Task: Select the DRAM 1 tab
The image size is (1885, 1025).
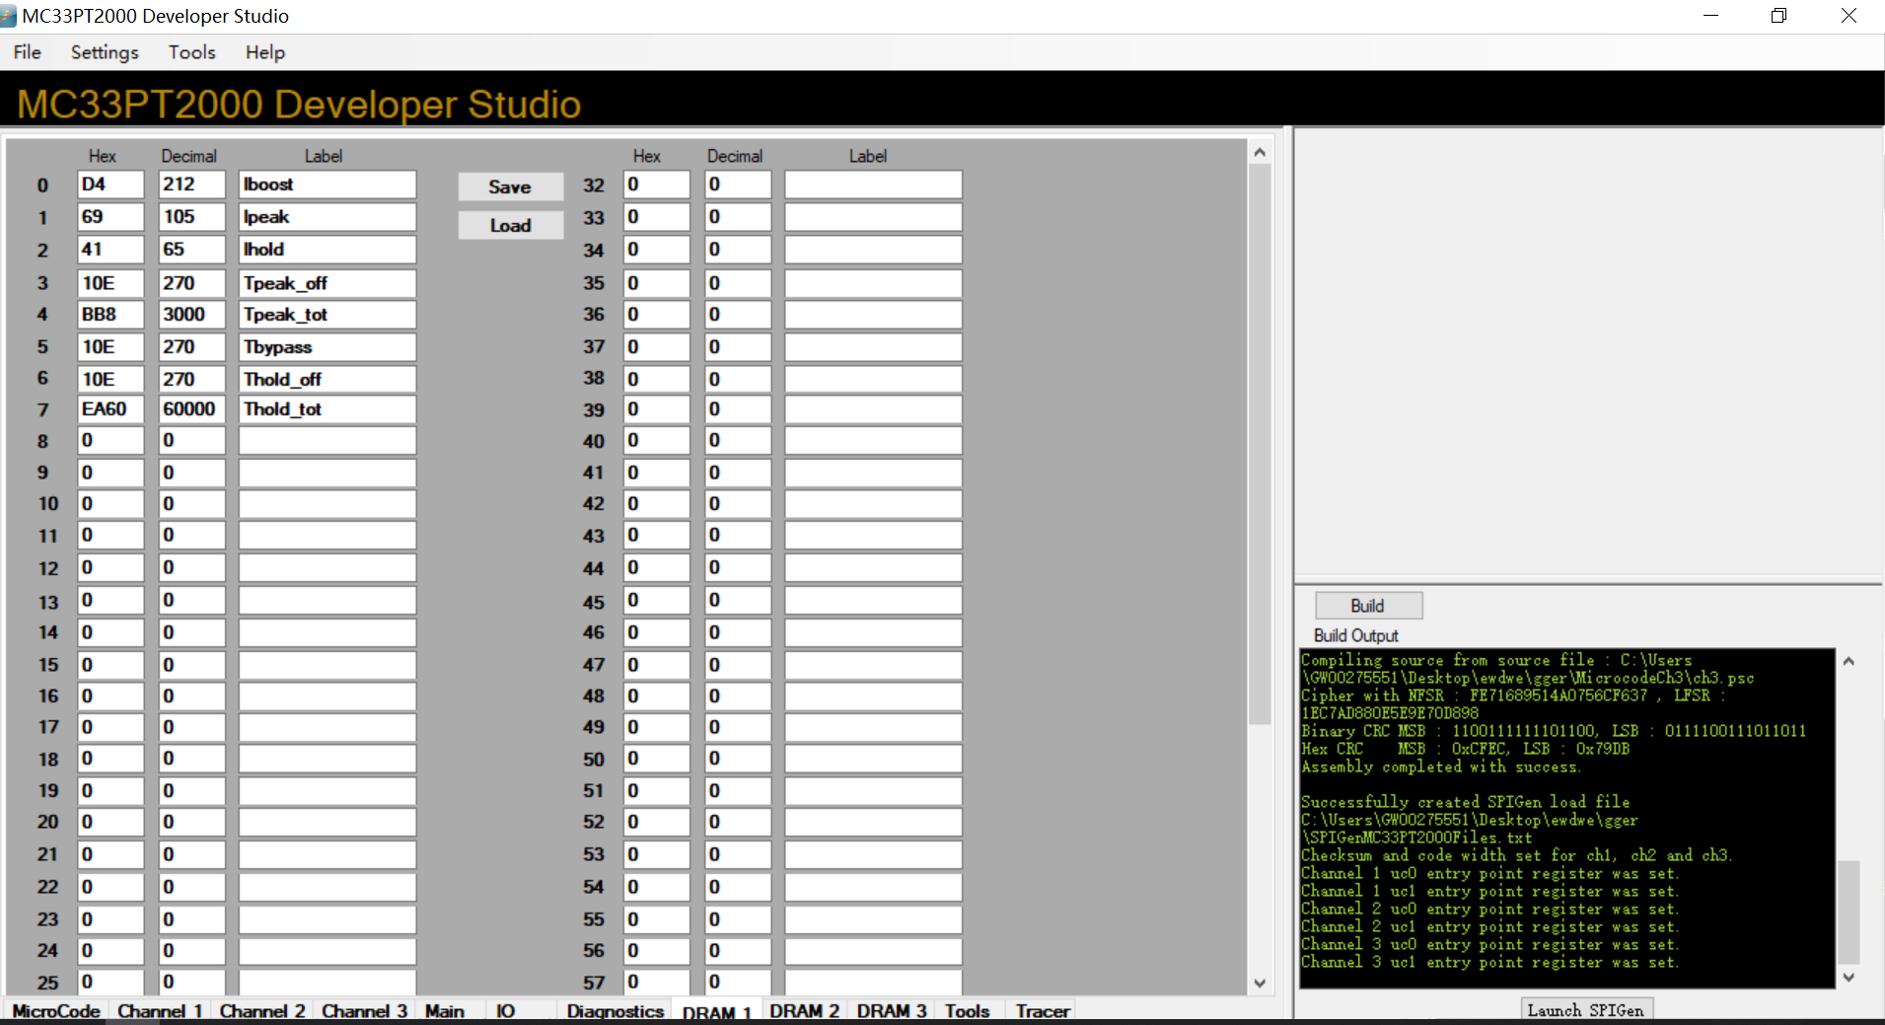Action: tap(717, 1012)
